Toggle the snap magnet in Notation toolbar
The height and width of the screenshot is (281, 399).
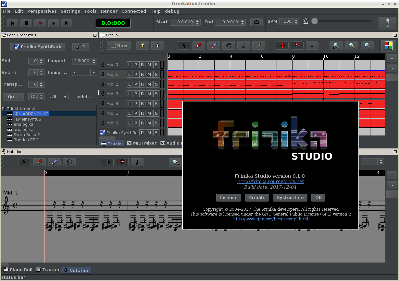tap(122, 162)
